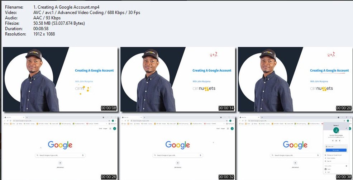Click the Google search box in 00:00:32 frame
The width and height of the screenshot is (353, 180).
[178, 156]
